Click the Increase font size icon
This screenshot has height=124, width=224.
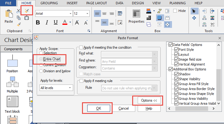click(x=77, y=22)
